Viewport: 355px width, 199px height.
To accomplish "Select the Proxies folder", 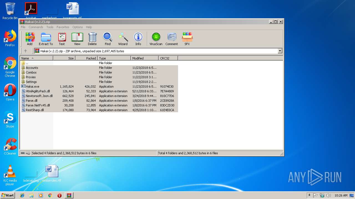I will tap(99, 77).
